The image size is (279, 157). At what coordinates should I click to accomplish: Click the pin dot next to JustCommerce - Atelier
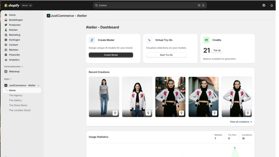39,85
